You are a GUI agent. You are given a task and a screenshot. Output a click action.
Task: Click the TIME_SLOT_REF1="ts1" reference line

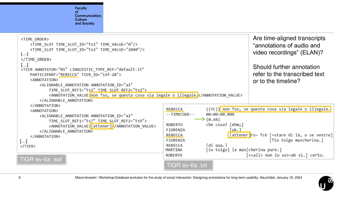tap(98, 90)
